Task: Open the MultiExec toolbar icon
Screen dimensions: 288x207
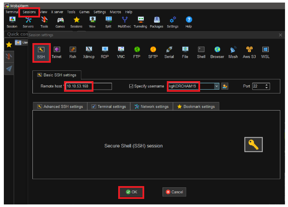Action: [125, 22]
